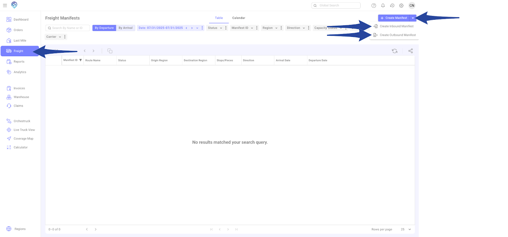Click Departure Date column header
This screenshot has width=508, height=237.
tap(318, 60)
